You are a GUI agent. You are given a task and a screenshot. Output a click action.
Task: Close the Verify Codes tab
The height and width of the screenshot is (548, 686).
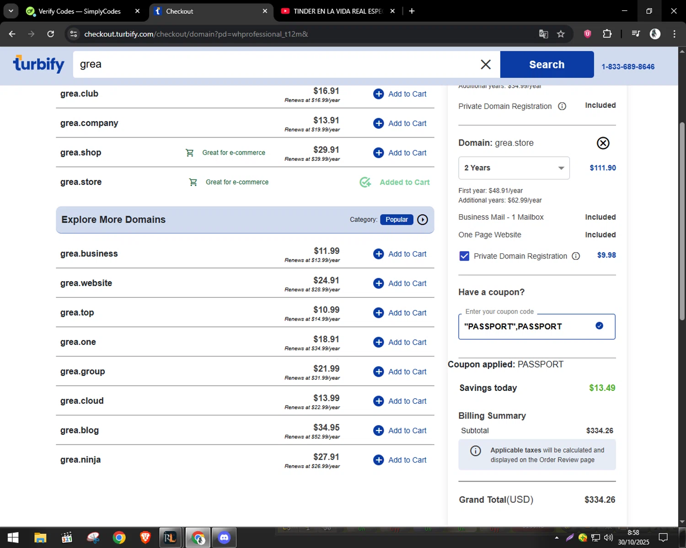[137, 11]
